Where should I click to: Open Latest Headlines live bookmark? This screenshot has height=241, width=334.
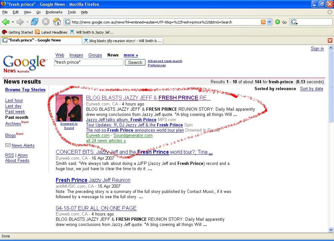tap(51, 32)
